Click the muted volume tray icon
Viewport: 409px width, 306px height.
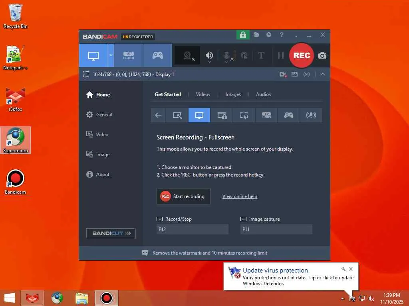(371, 299)
